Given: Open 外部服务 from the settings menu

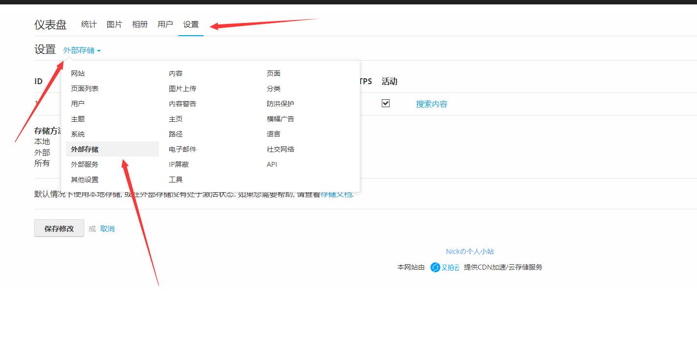Looking at the screenshot, I should tap(83, 164).
